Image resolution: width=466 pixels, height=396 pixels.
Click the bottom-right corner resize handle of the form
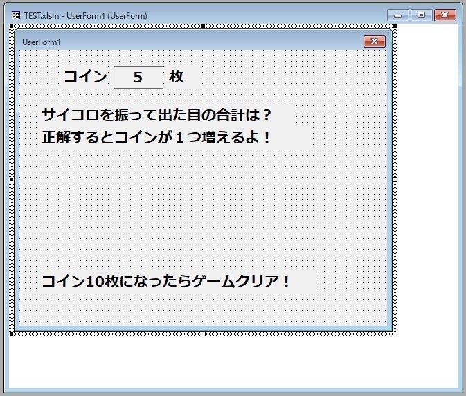pyautogui.click(x=395, y=334)
